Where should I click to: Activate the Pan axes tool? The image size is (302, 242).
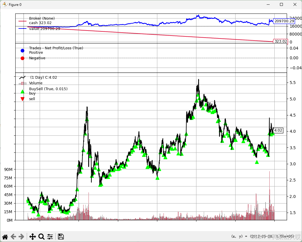pos(33,237)
